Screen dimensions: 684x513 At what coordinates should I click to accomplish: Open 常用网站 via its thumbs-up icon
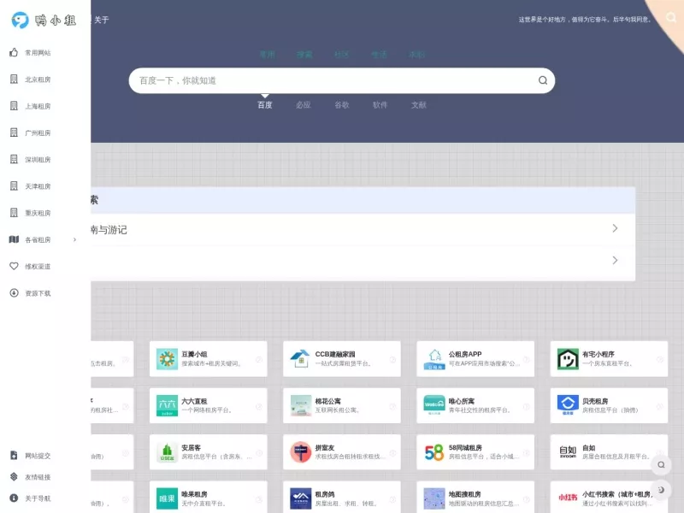tap(14, 53)
